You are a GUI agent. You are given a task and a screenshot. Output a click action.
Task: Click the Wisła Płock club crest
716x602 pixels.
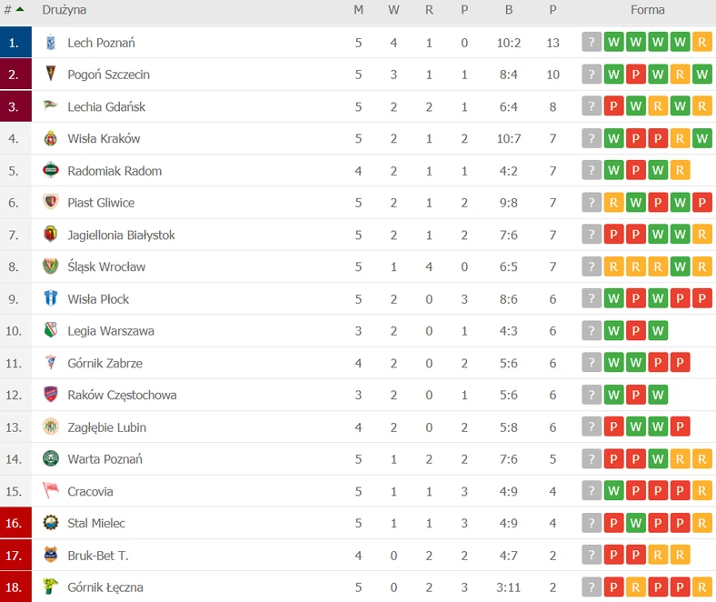(51, 298)
